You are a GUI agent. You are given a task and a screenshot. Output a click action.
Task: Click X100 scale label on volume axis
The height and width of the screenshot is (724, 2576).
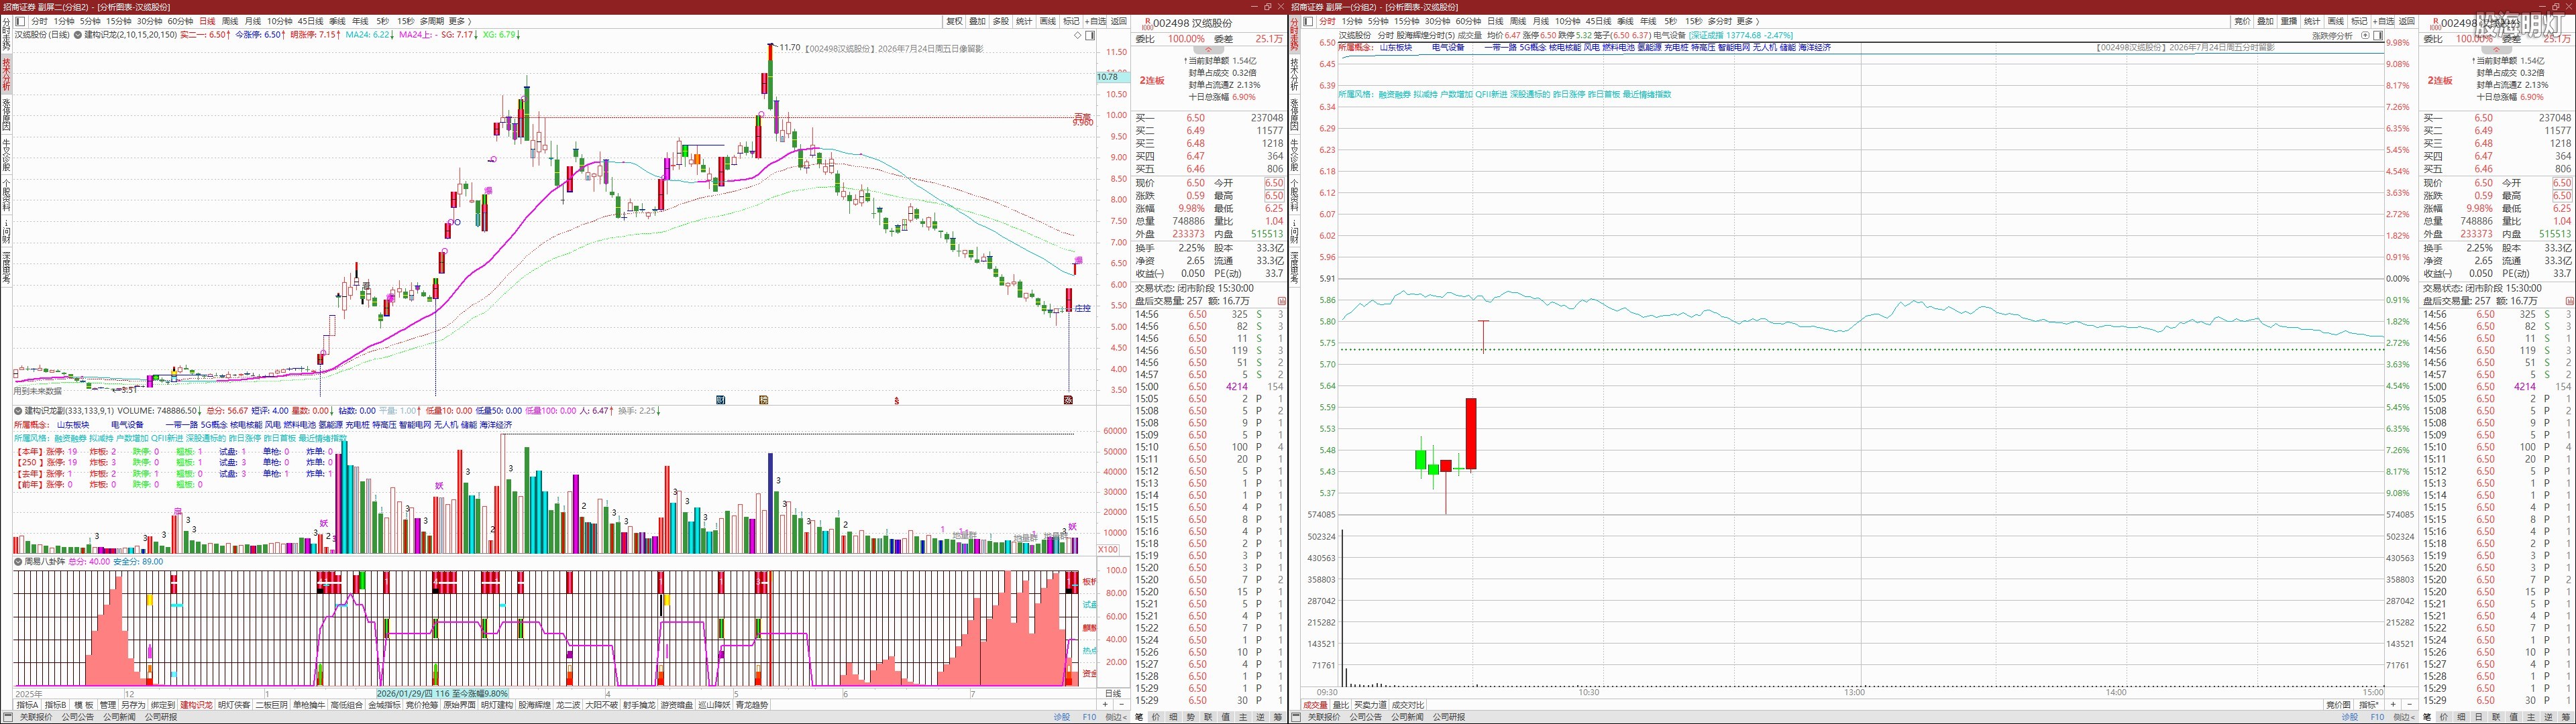(x=1108, y=549)
